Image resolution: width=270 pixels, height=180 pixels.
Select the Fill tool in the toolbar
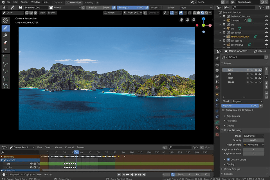coord(6,35)
